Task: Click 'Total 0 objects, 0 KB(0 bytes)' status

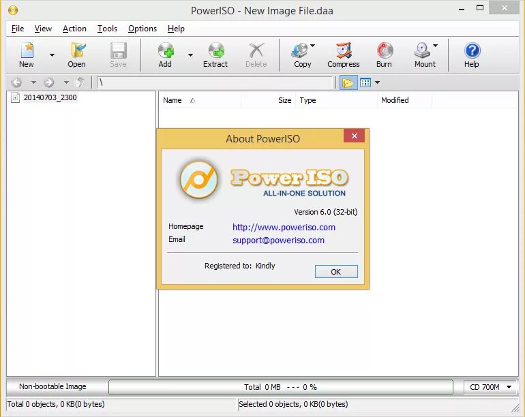Action: [56, 404]
